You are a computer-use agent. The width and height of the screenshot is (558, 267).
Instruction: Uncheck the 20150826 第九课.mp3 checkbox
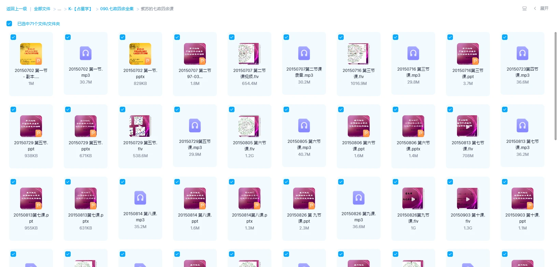coord(341,182)
